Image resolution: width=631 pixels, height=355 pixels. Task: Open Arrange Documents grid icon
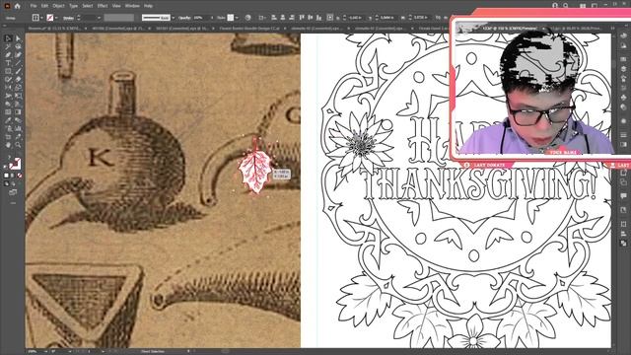point(583,6)
